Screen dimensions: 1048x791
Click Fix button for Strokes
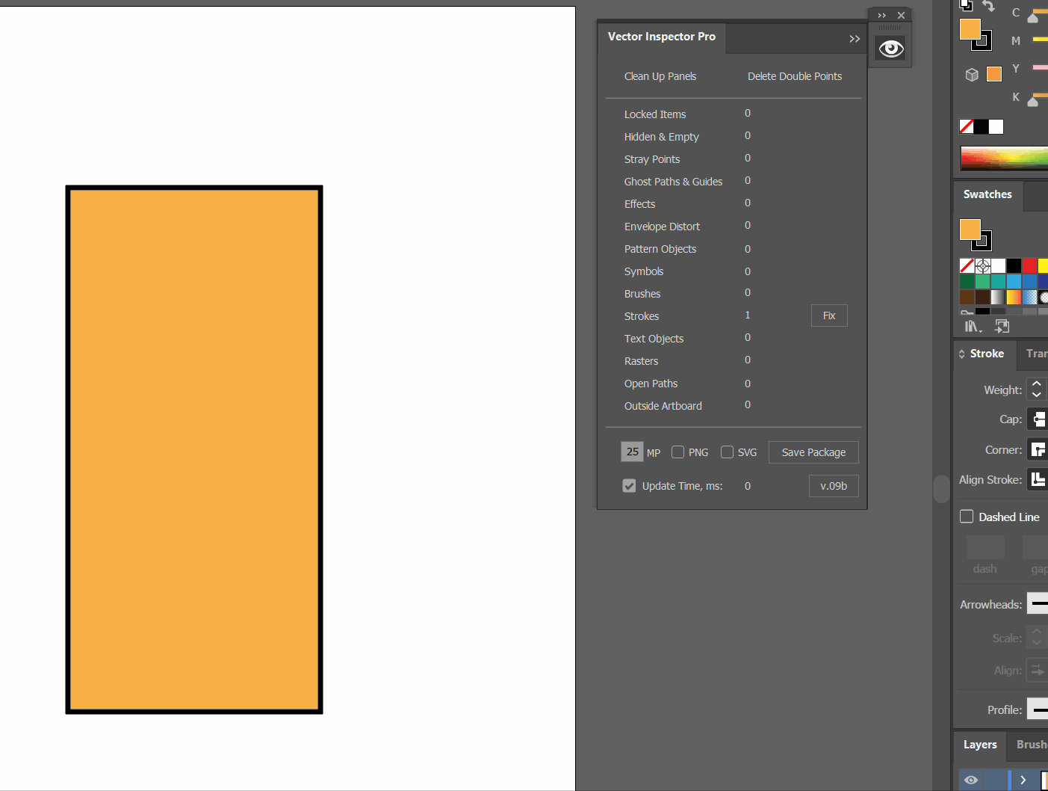click(829, 316)
